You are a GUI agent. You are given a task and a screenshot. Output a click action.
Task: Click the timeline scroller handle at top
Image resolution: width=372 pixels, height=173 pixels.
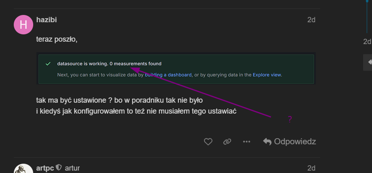367,2
